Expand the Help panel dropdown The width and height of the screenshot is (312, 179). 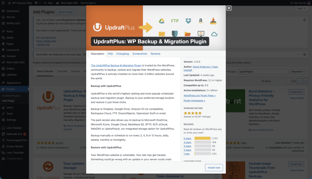(301, 8)
